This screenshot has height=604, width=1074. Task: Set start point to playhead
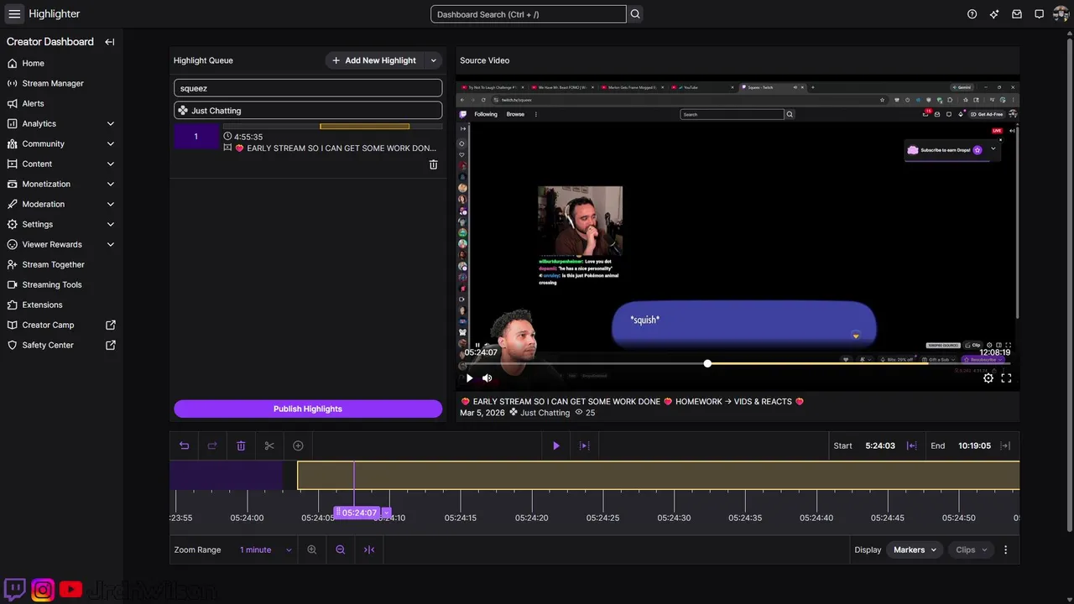pyautogui.click(x=911, y=445)
